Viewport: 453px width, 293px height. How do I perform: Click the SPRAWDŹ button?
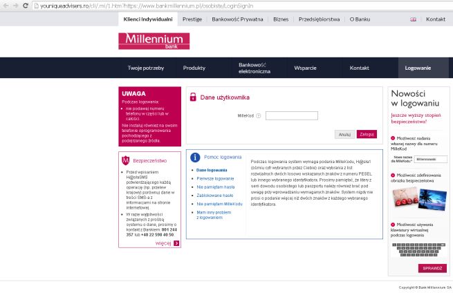click(x=432, y=268)
